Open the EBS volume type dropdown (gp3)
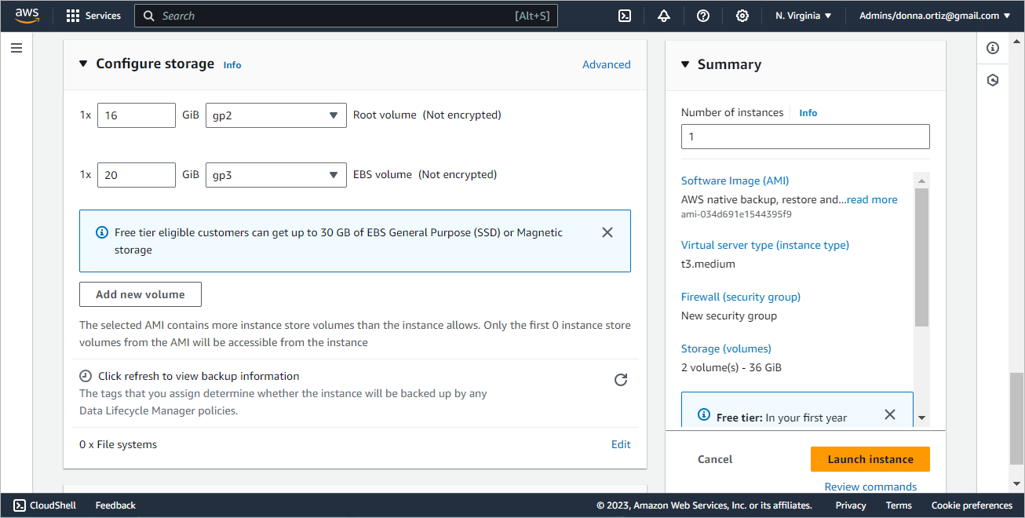The width and height of the screenshot is (1025, 518). coord(275,175)
